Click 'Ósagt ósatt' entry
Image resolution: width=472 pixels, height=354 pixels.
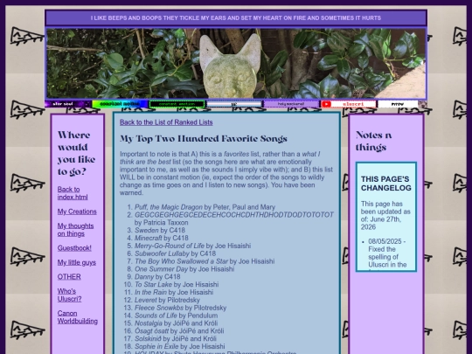pyautogui.click(x=179, y=330)
